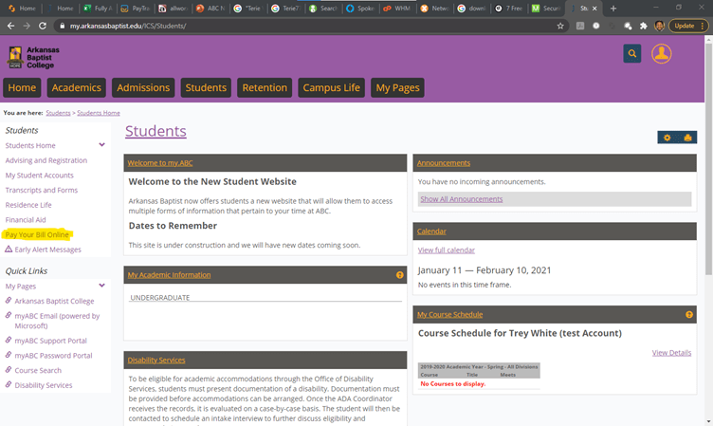
Task: Open the Chrome Update menu
Action: (x=687, y=26)
